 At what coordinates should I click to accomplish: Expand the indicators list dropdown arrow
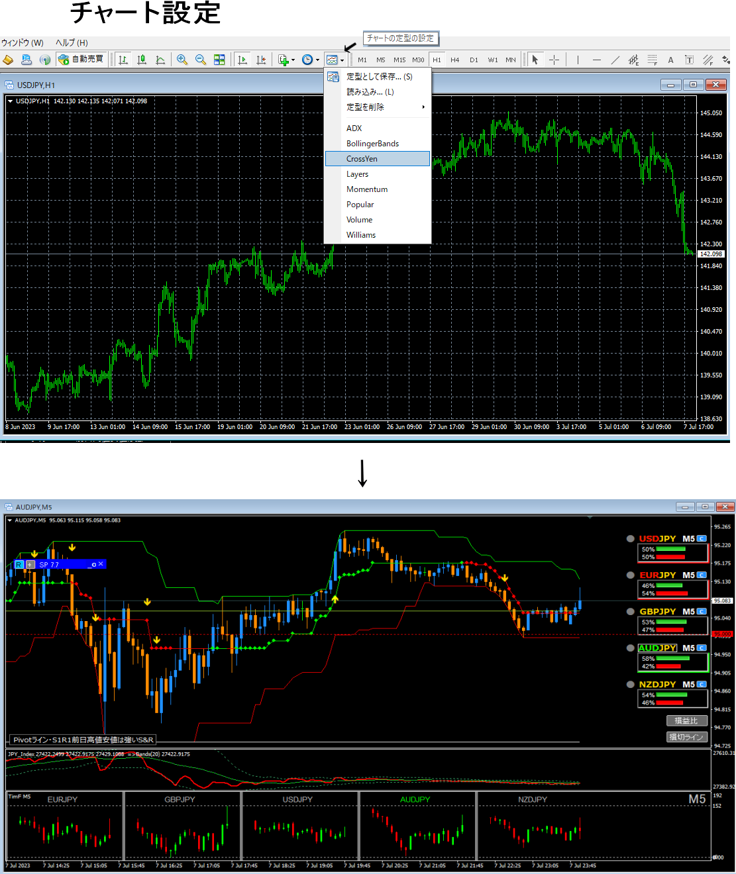pos(293,60)
